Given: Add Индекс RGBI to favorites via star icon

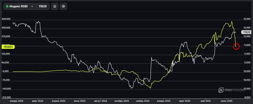Looking at the screenshot, I should pyautogui.click(x=55, y=6).
